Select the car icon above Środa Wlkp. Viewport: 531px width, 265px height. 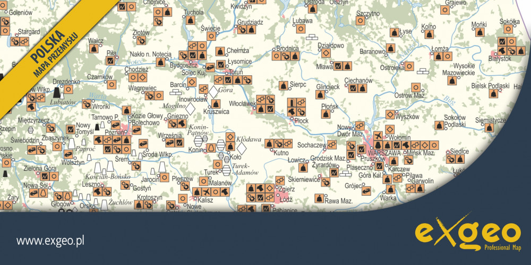coord(143,144)
